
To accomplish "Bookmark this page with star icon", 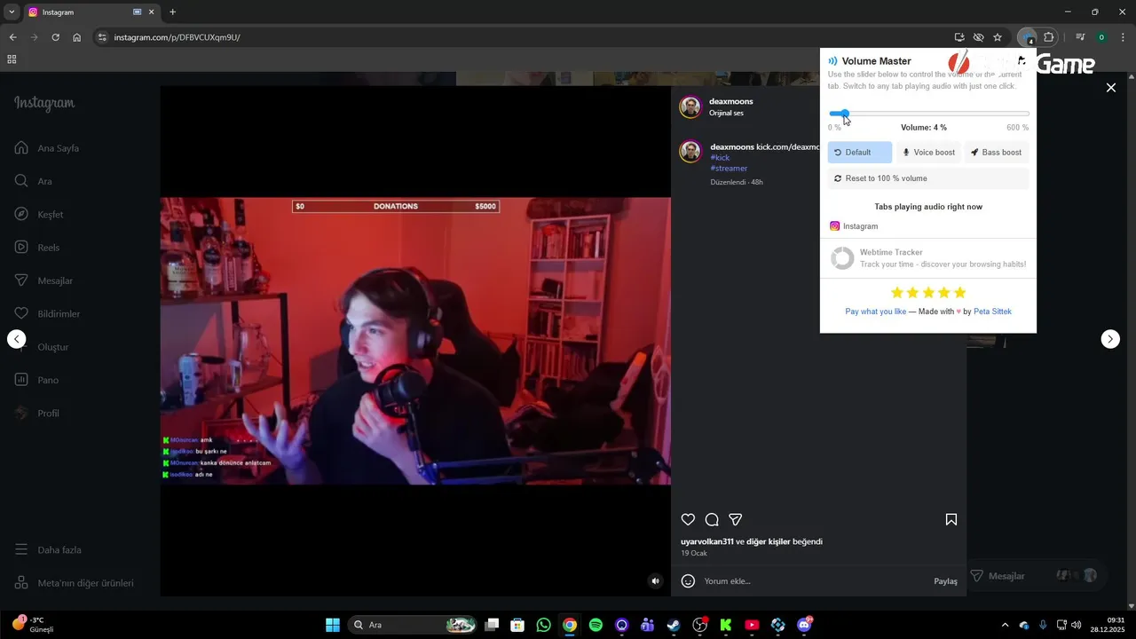I will (998, 37).
